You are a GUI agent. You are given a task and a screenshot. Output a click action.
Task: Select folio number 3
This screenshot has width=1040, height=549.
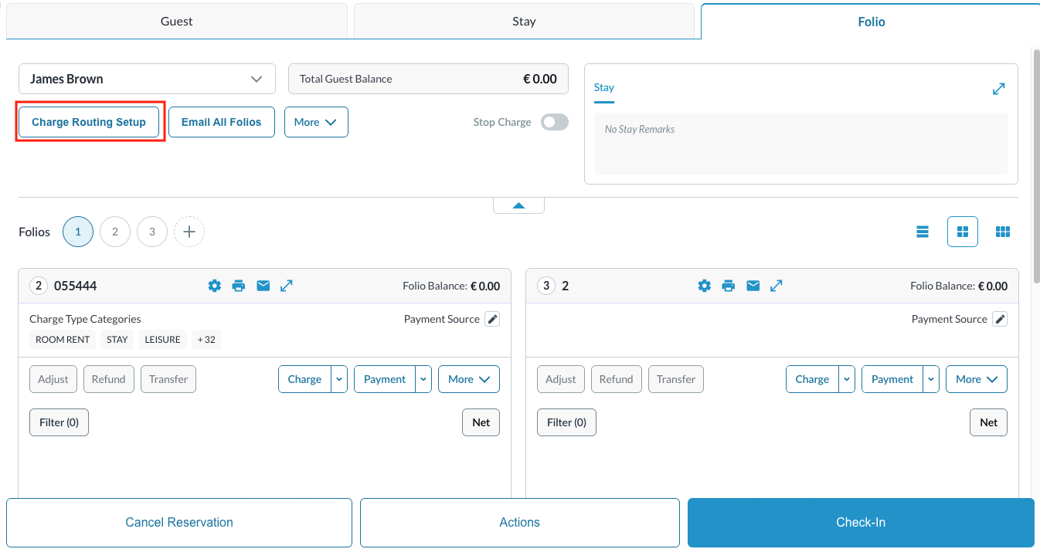point(151,231)
